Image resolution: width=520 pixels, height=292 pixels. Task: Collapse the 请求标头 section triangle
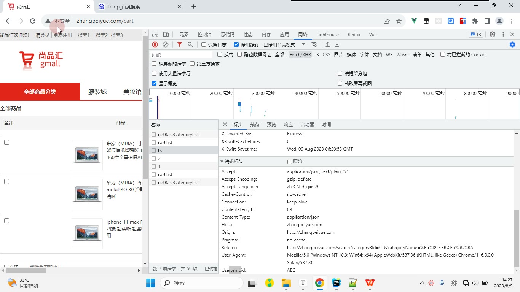coord(222,162)
